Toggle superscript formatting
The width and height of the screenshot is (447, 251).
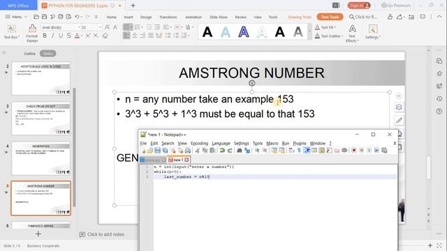coord(88,36)
